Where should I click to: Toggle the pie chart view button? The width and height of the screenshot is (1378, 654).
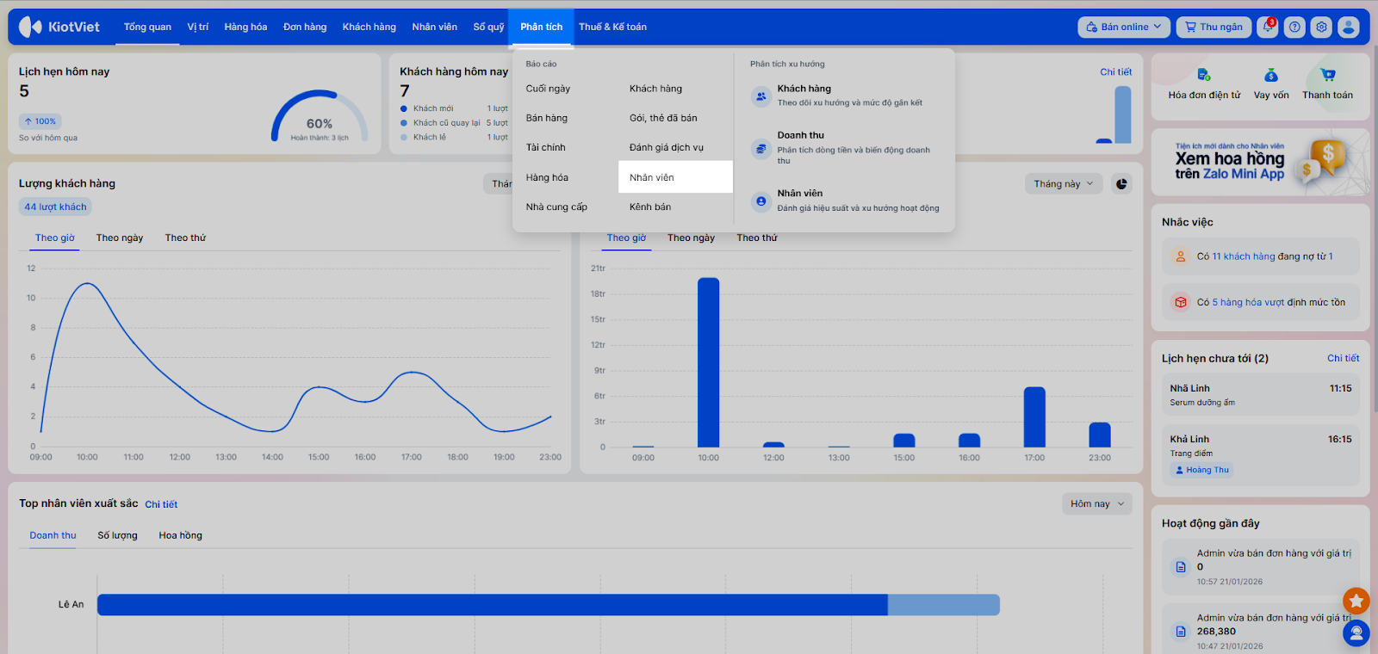(1121, 183)
